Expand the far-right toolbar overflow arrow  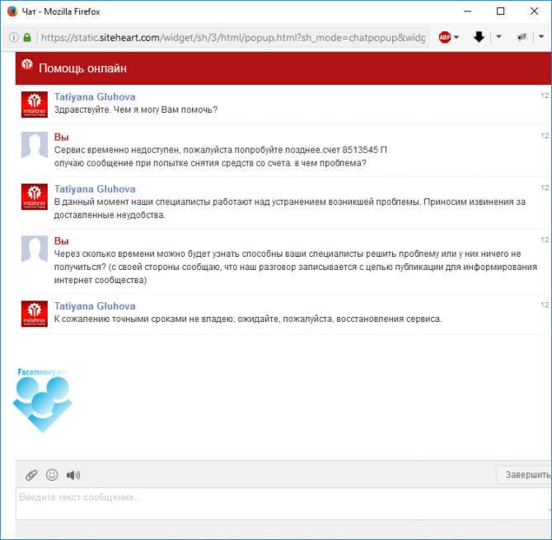pos(541,36)
